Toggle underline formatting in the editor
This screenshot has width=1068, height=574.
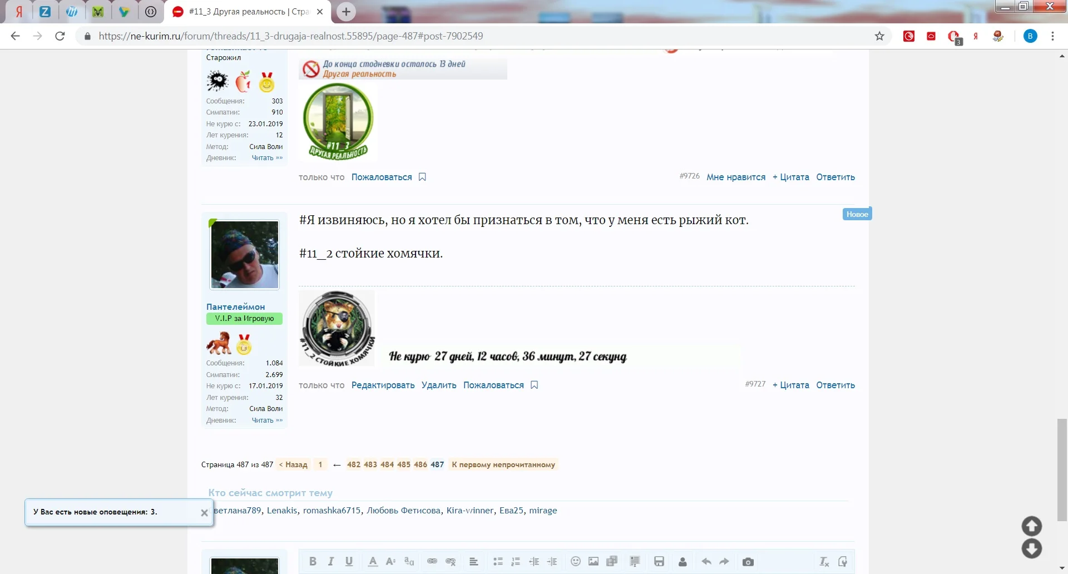point(349,561)
